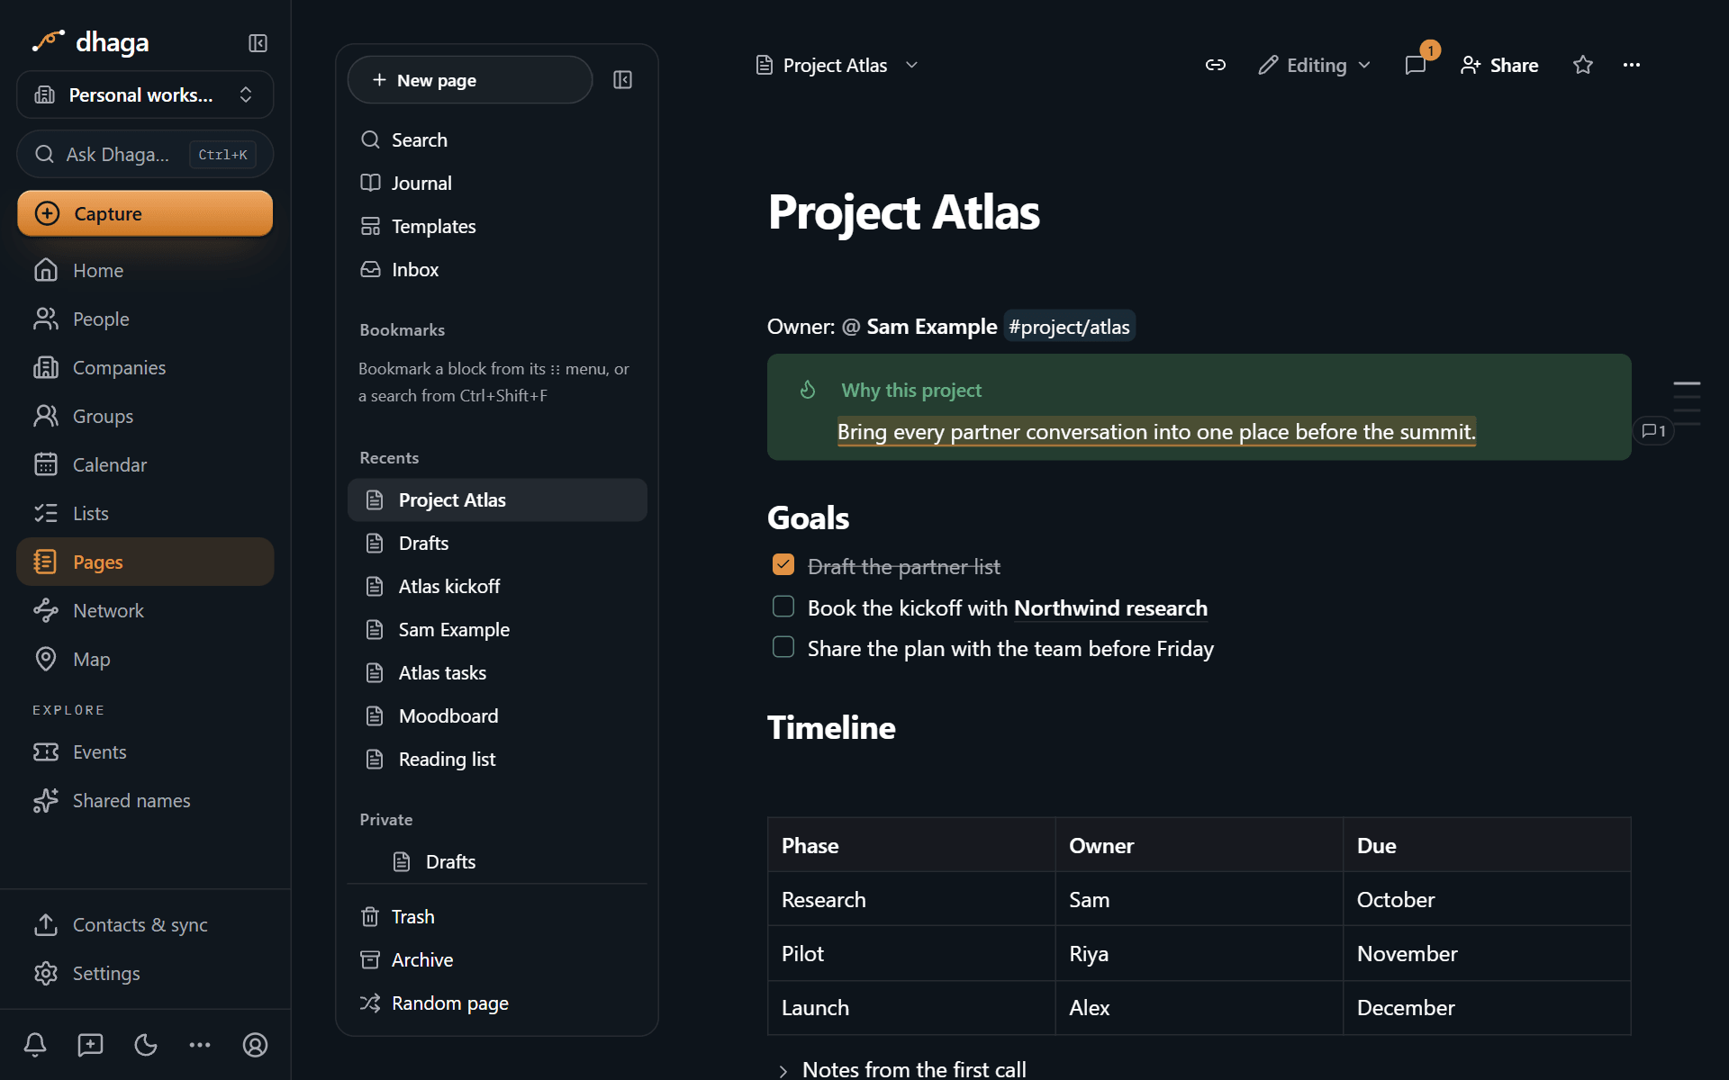Open the Journal
The width and height of the screenshot is (1729, 1080).
point(497,183)
